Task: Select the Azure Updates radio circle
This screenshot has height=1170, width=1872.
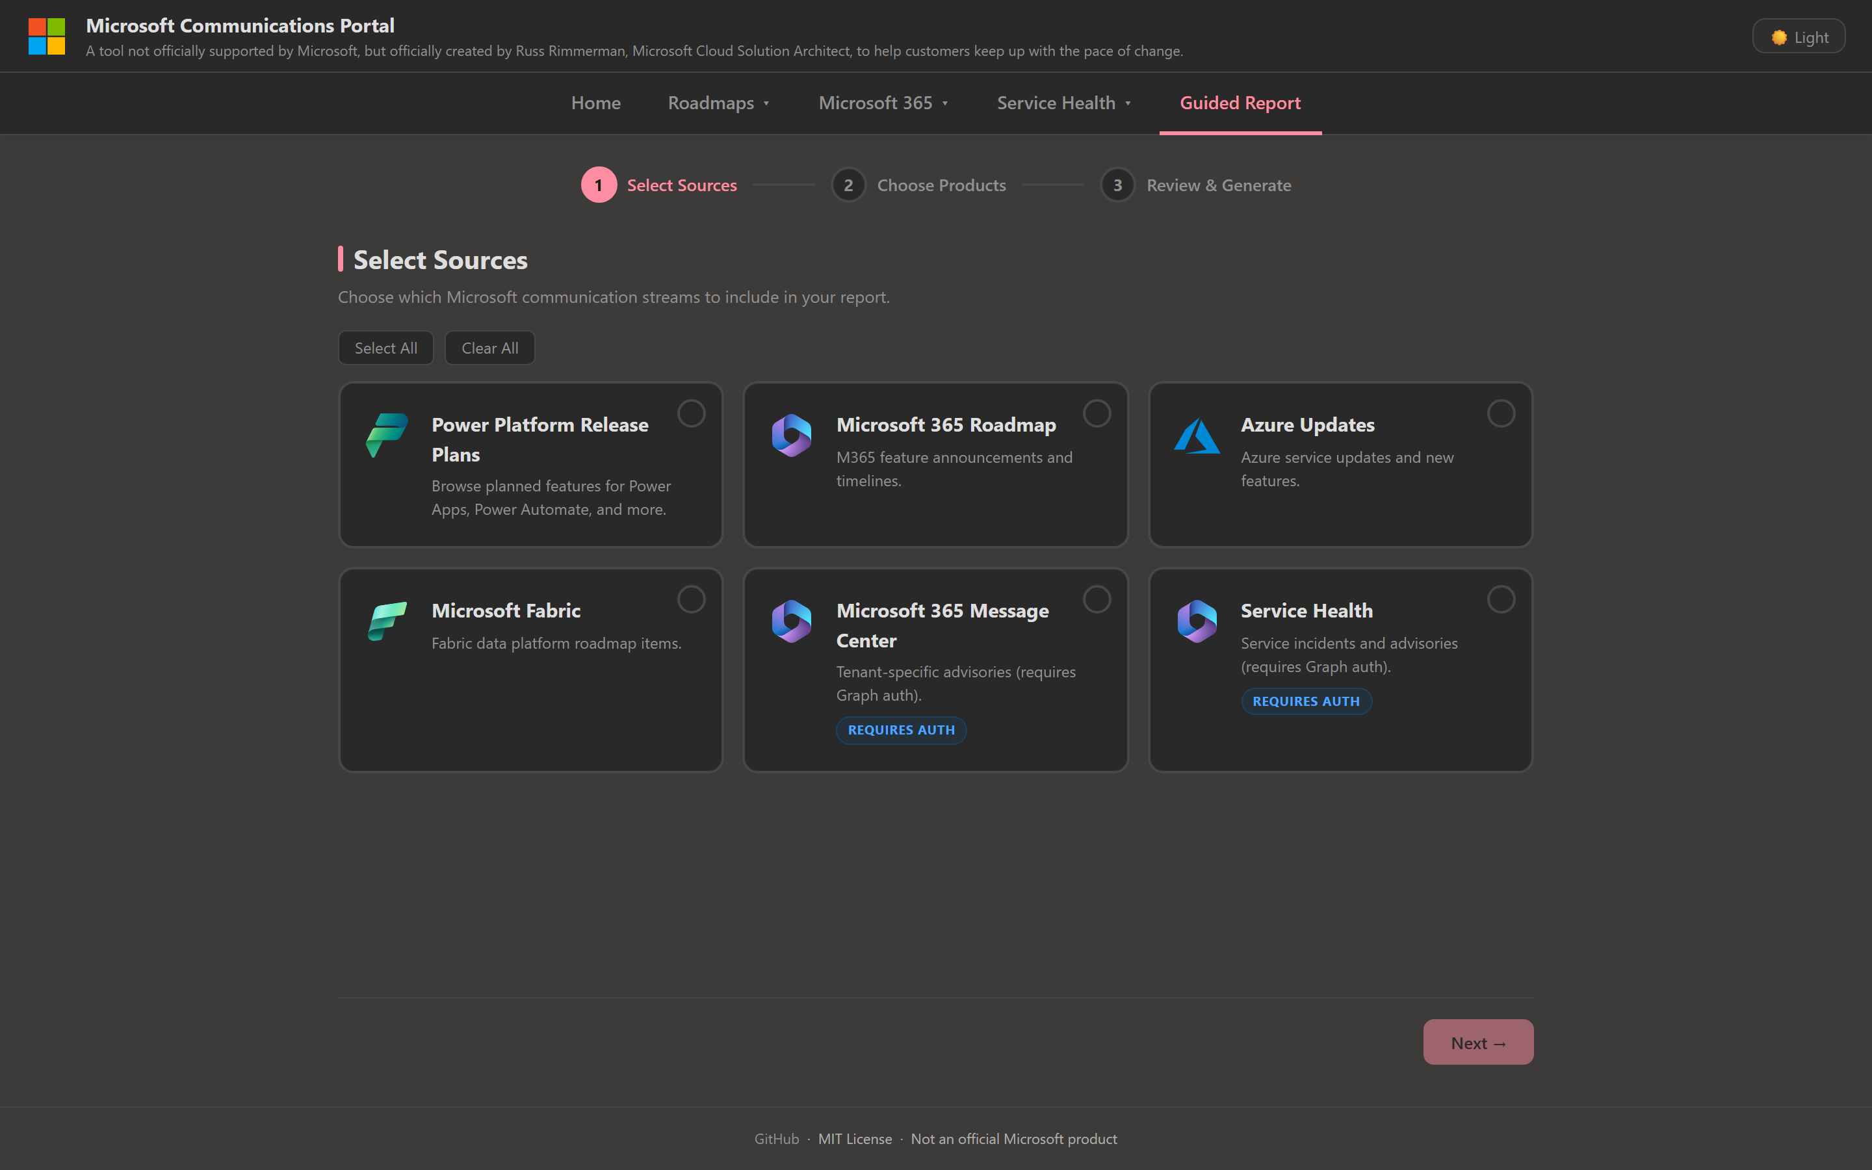Action: click(x=1501, y=413)
